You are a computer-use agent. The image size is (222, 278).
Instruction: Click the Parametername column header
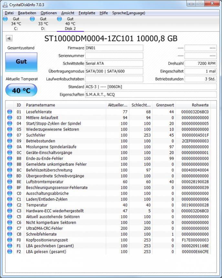[x=65, y=105]
